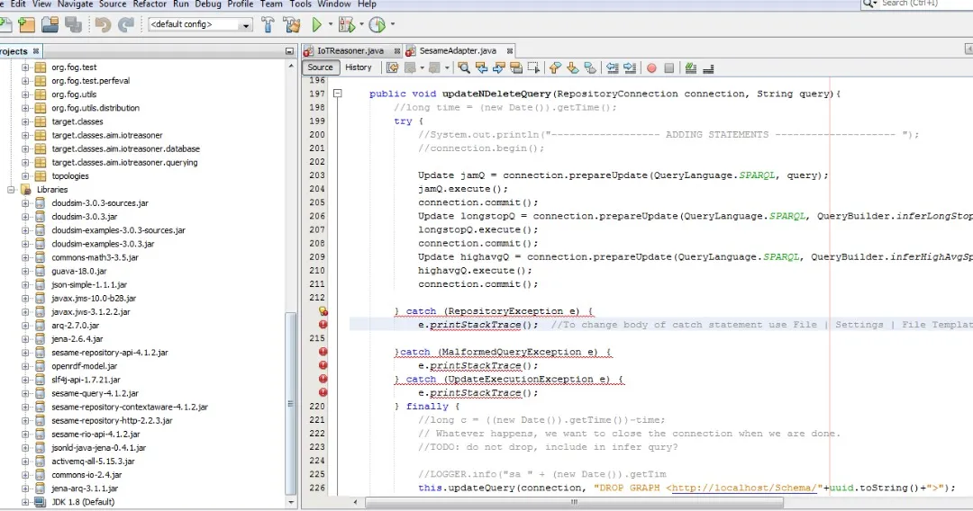Click Clean and Build Project icon

pyautogui.click(x=291, y=25)
